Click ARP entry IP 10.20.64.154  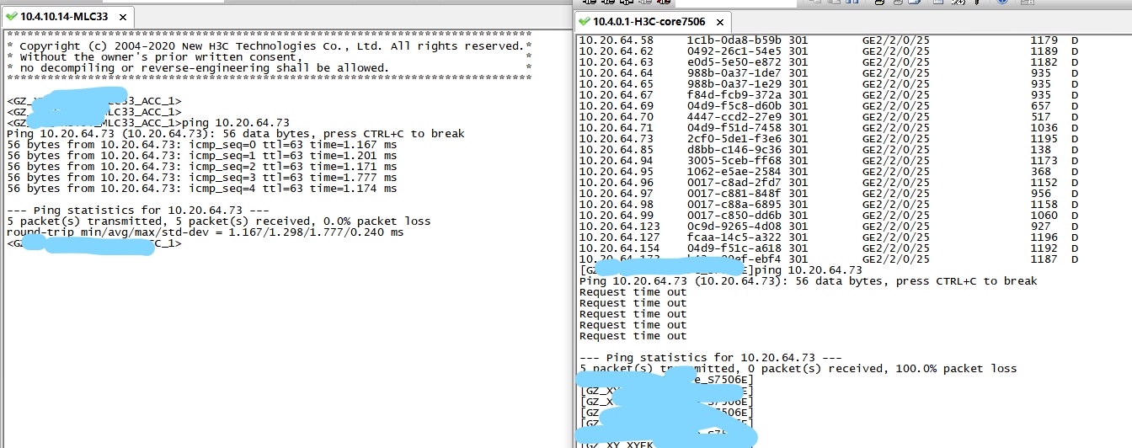coord(620,248)
